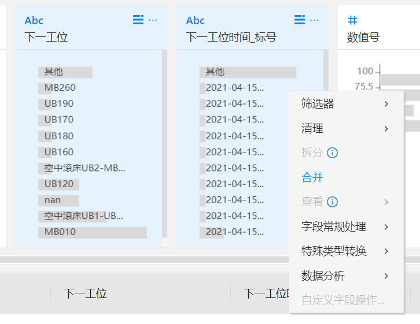Select the 其他 entry in 下一工位时间_标号 list
Image resolution: width=420 pixels, height=324 pixels.
(215, 72)
